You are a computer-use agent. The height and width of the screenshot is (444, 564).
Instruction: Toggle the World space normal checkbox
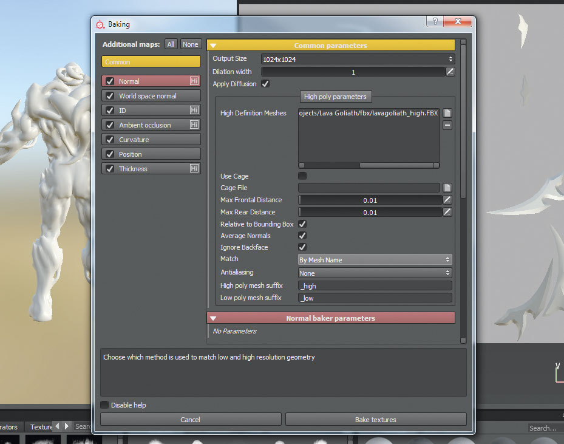[110, 96]
